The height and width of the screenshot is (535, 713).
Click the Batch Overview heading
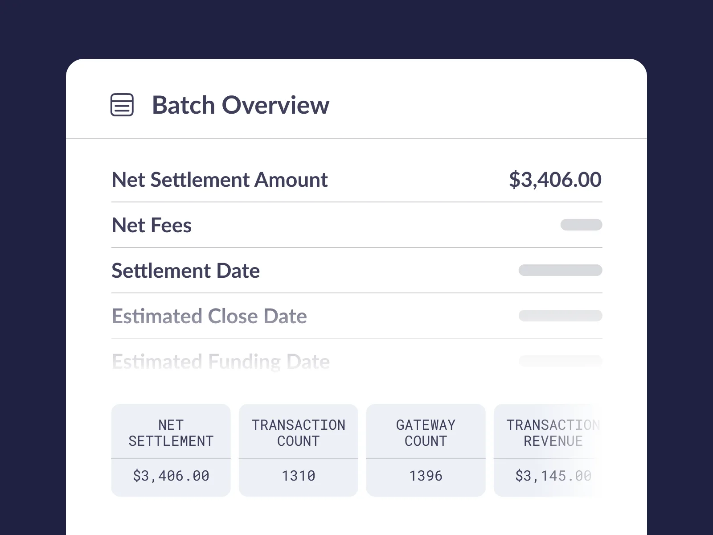tap(241, 105)
